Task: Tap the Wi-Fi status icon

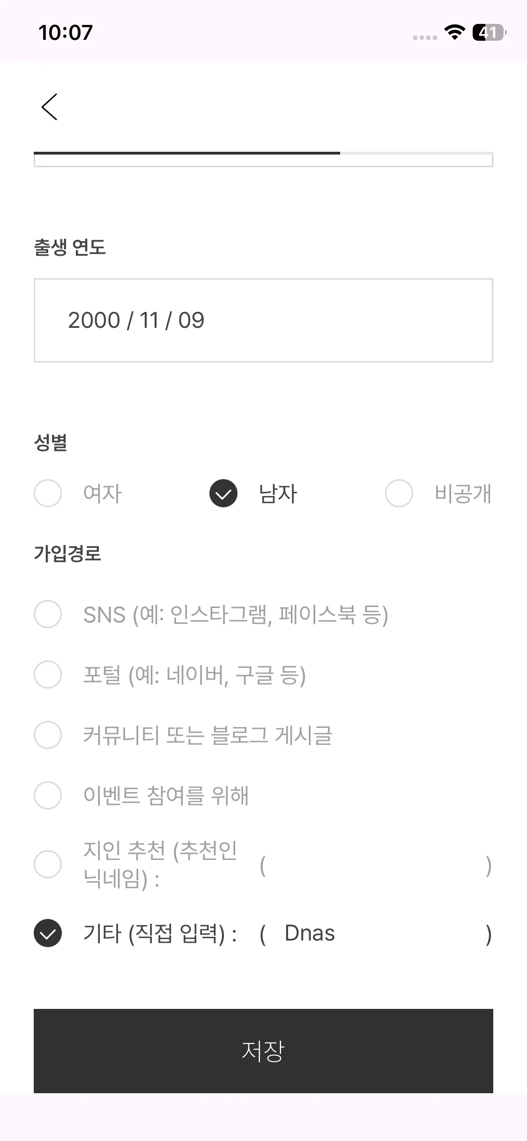Action: pyautogui.click(x=454, y=32)
